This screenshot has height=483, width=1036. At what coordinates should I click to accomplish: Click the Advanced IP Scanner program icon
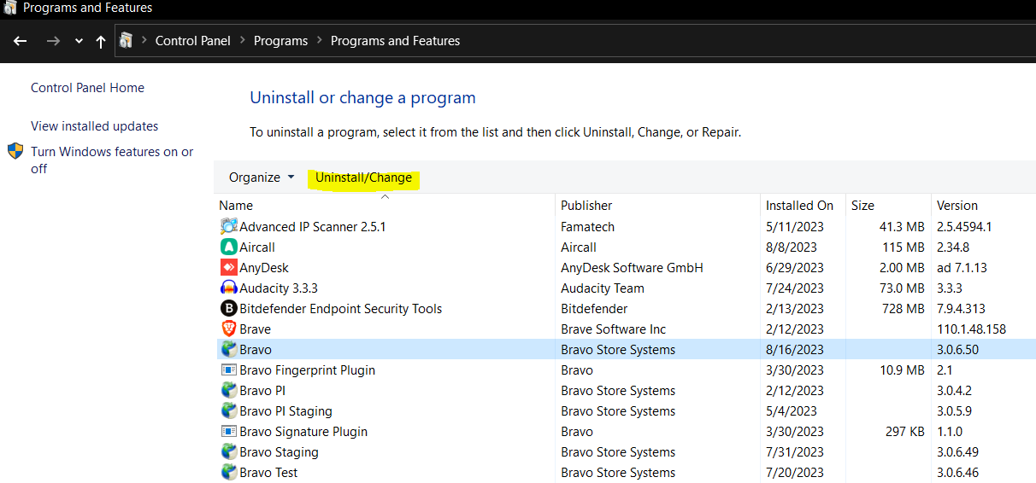pyautogui.click(x=228, y=227)
